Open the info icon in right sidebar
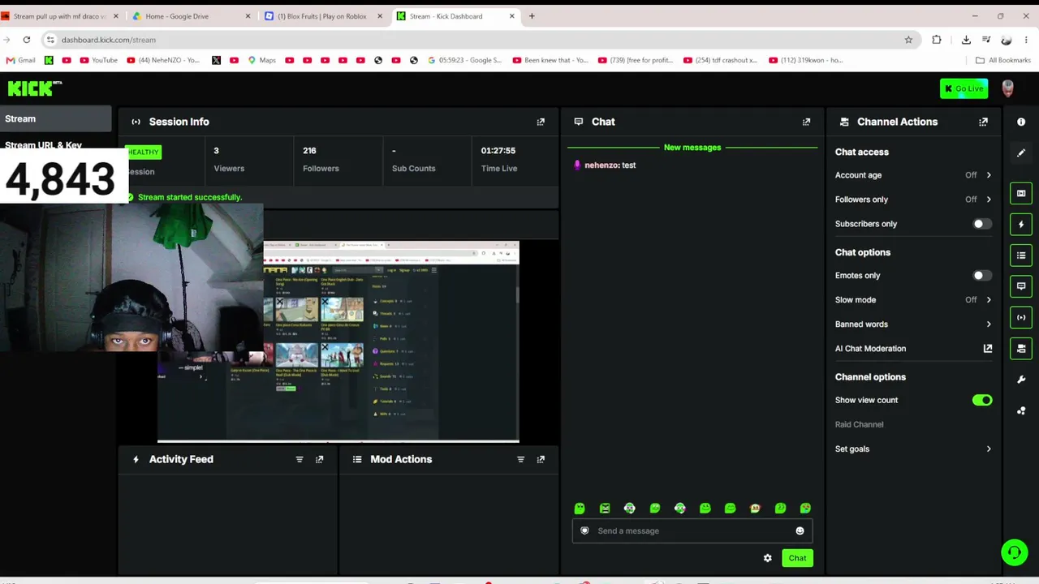 (1021, 122)
